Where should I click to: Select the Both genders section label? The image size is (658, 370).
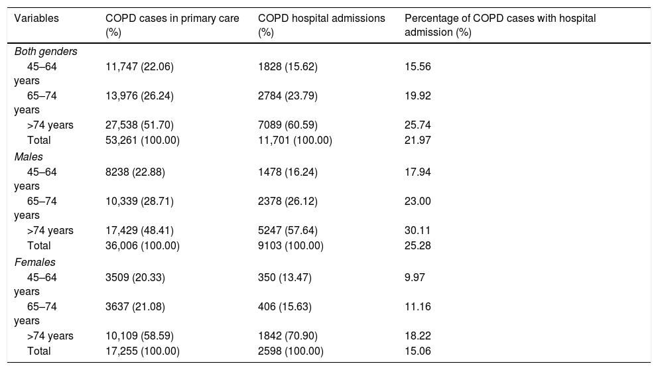pos(46,52)
